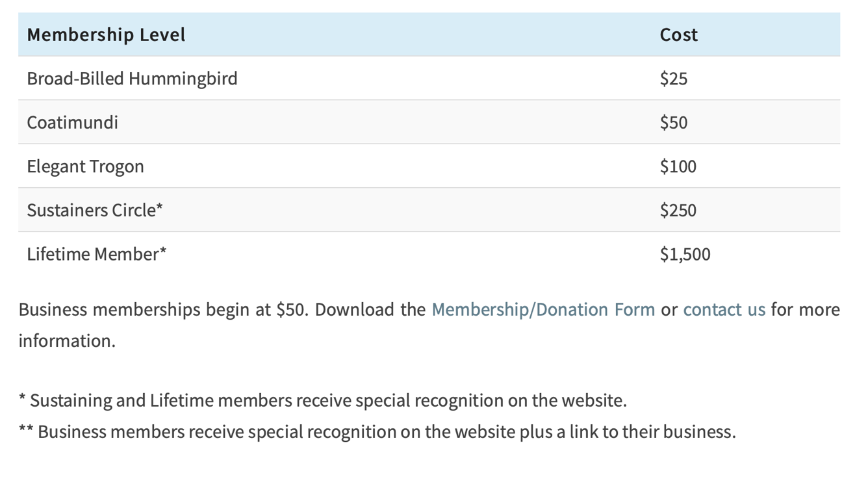The height and width of the screenshot is (486, 855).
Task: Select the Sustainers Circle* membership cell
Action: [94, 210]
